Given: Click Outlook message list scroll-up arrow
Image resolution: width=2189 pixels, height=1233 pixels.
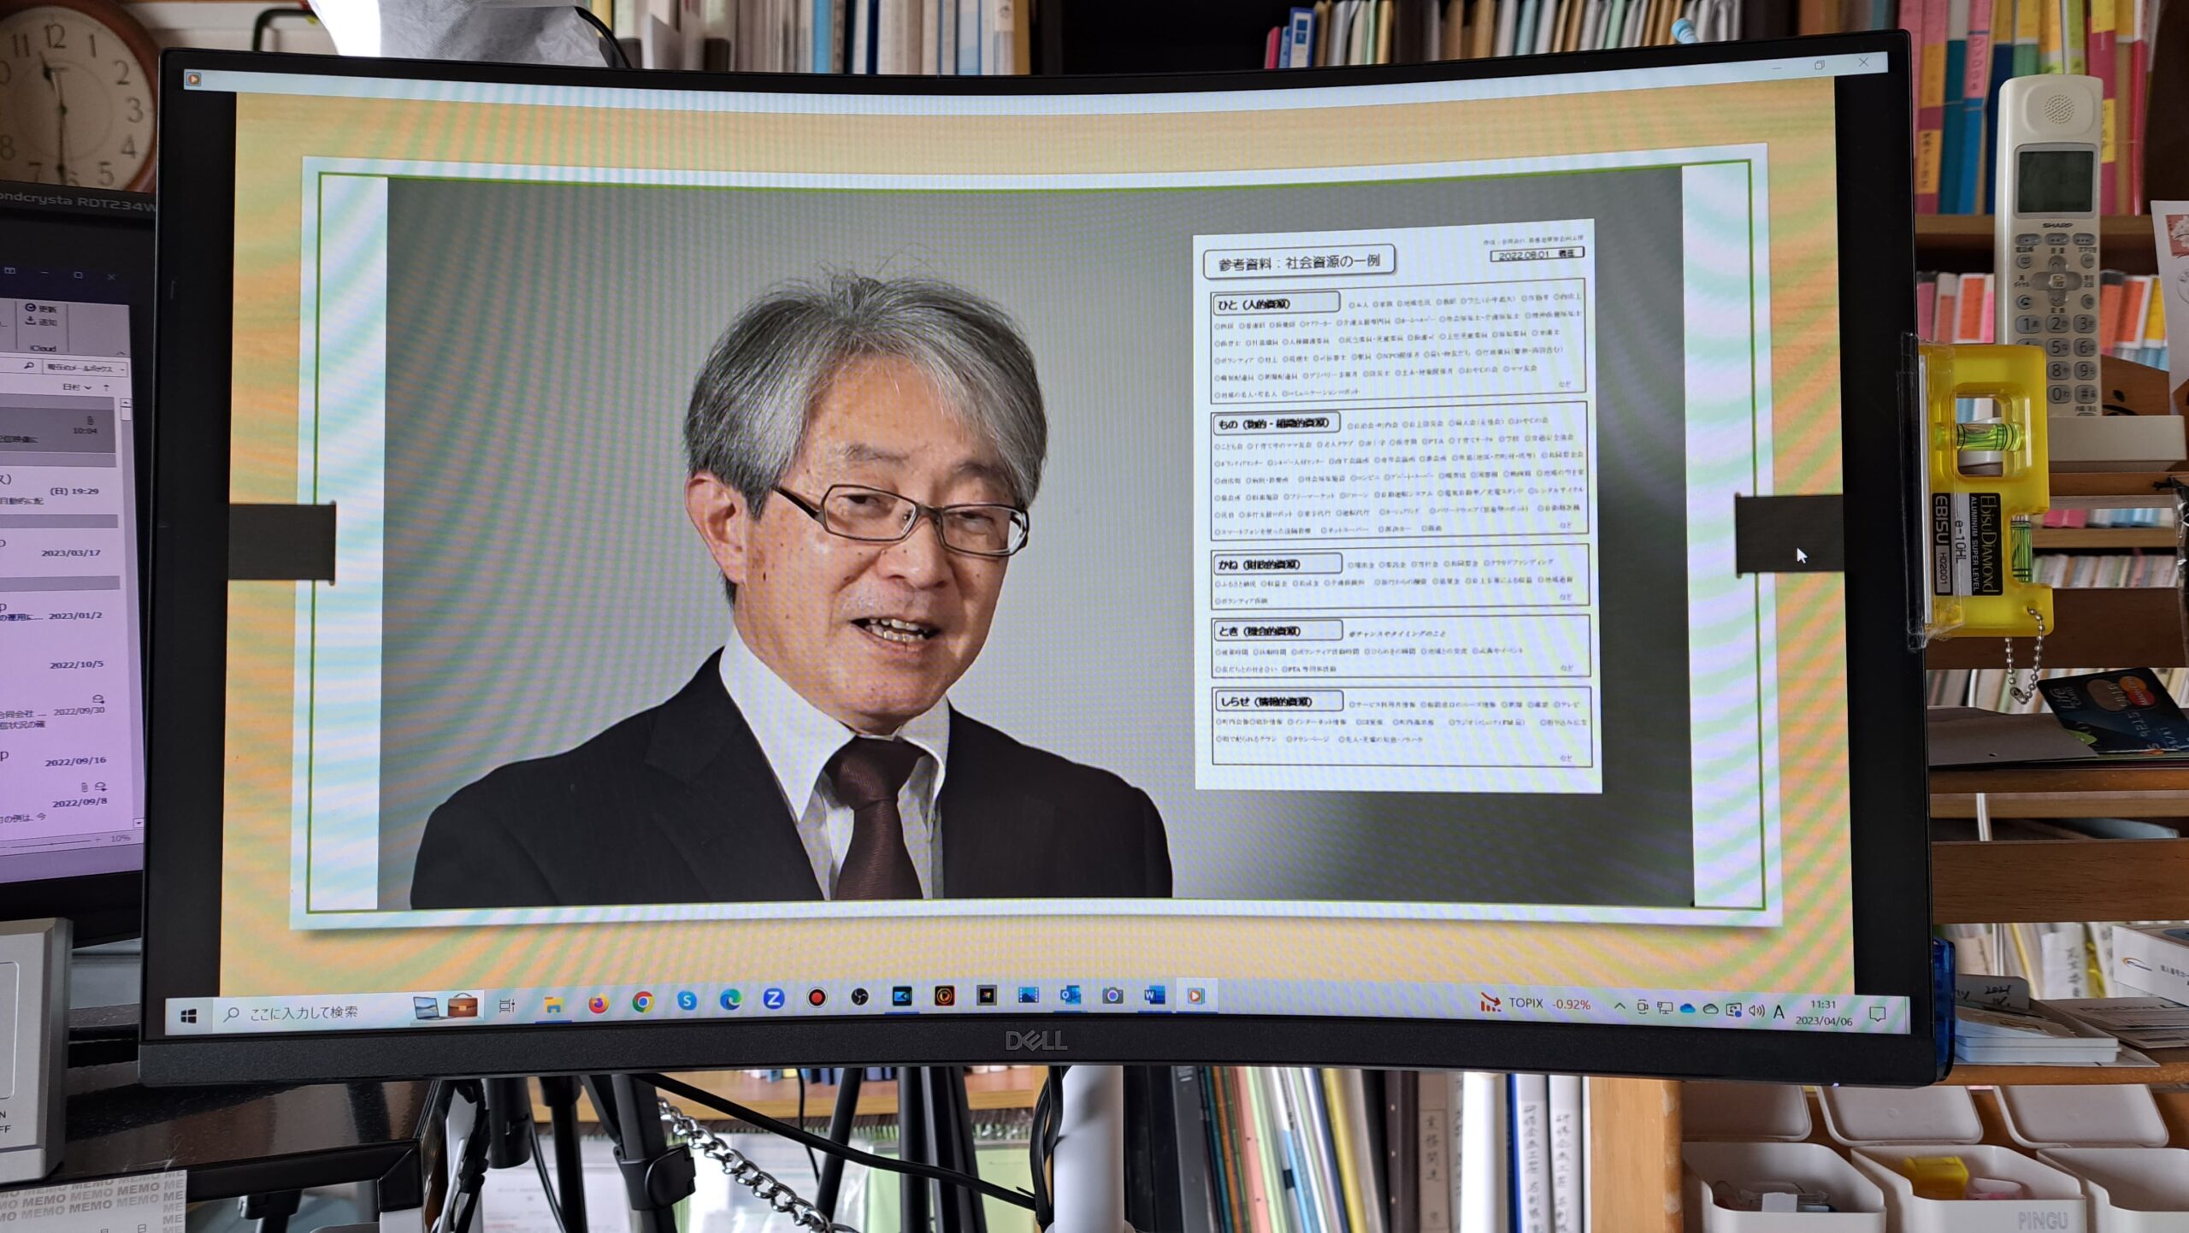Looking at the screenshot, I should pyautogui.click(x=126, y=403).
